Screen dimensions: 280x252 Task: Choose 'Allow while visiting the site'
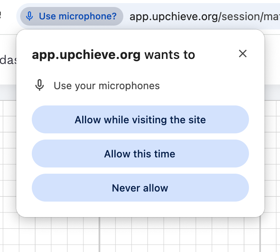click(140, 119)
